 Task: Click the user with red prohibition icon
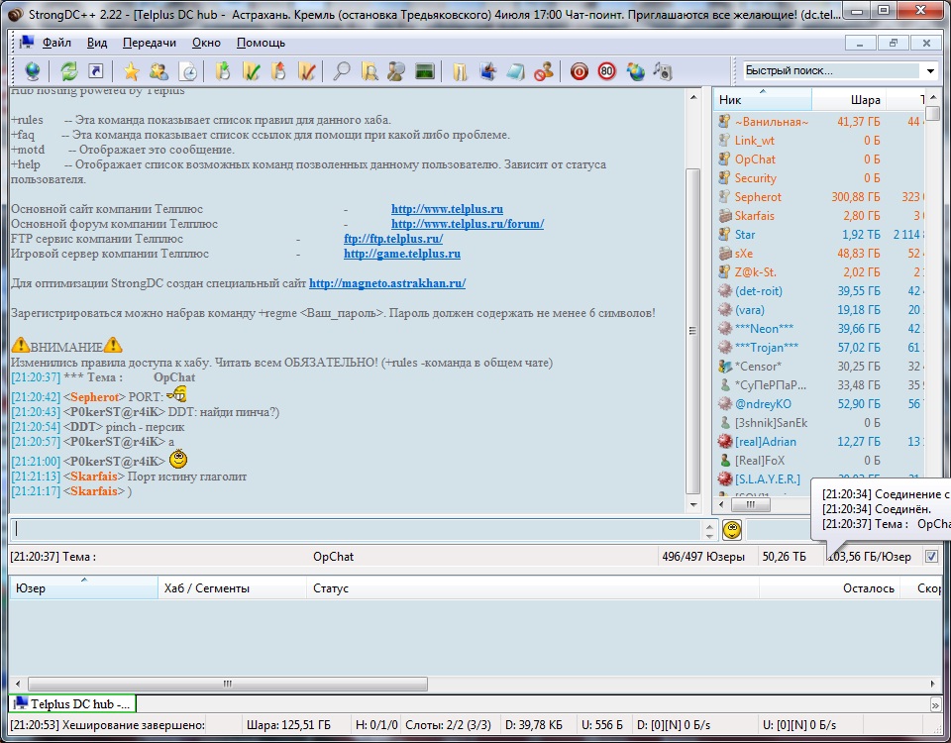point(544,71)
